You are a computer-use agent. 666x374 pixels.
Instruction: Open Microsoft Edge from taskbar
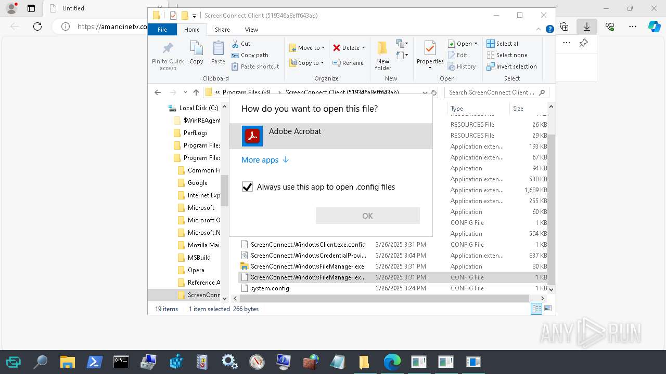click(392, 362)
